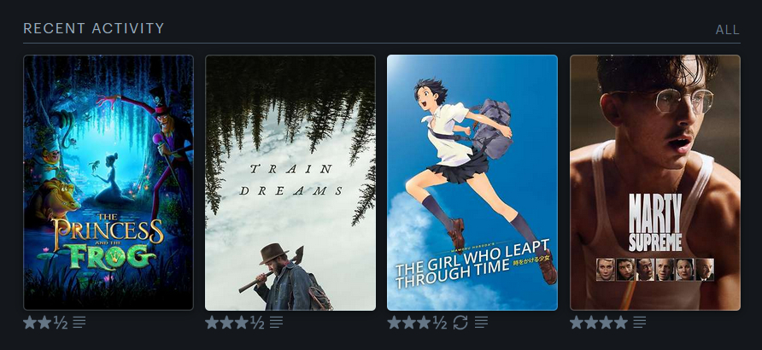Open review icon under Marty Supreme
The image size is (762, 350).
pos(640,322)
